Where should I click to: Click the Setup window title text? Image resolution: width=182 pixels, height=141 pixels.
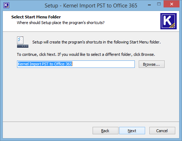click(x=91, y=6)
